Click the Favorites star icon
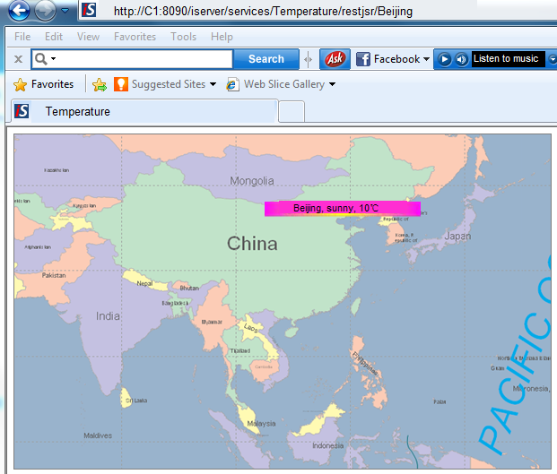This screenshot has width=557, height=474. (20, 84)
